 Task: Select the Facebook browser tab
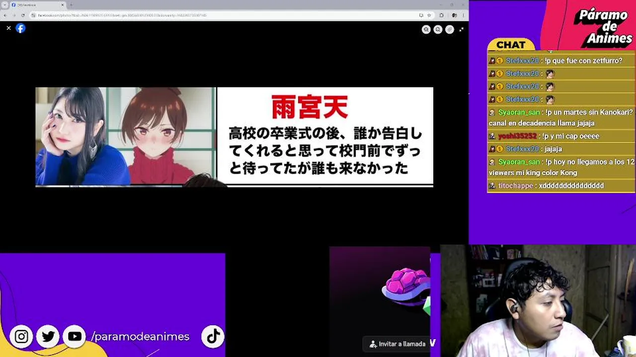[x=38, y=5]
